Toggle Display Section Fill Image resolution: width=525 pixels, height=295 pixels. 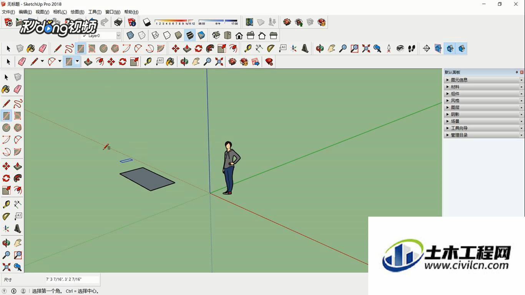(461, 48)
